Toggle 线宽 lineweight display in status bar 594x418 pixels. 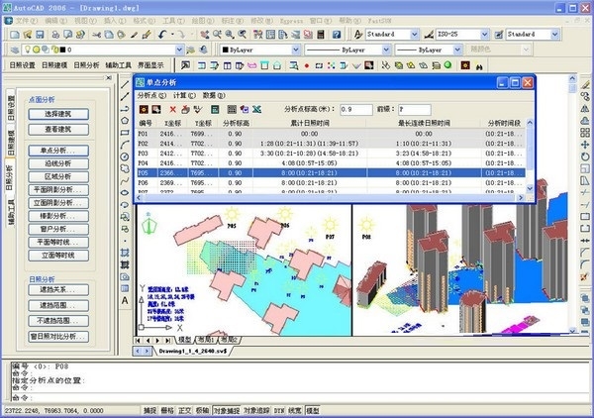point(295,410)
